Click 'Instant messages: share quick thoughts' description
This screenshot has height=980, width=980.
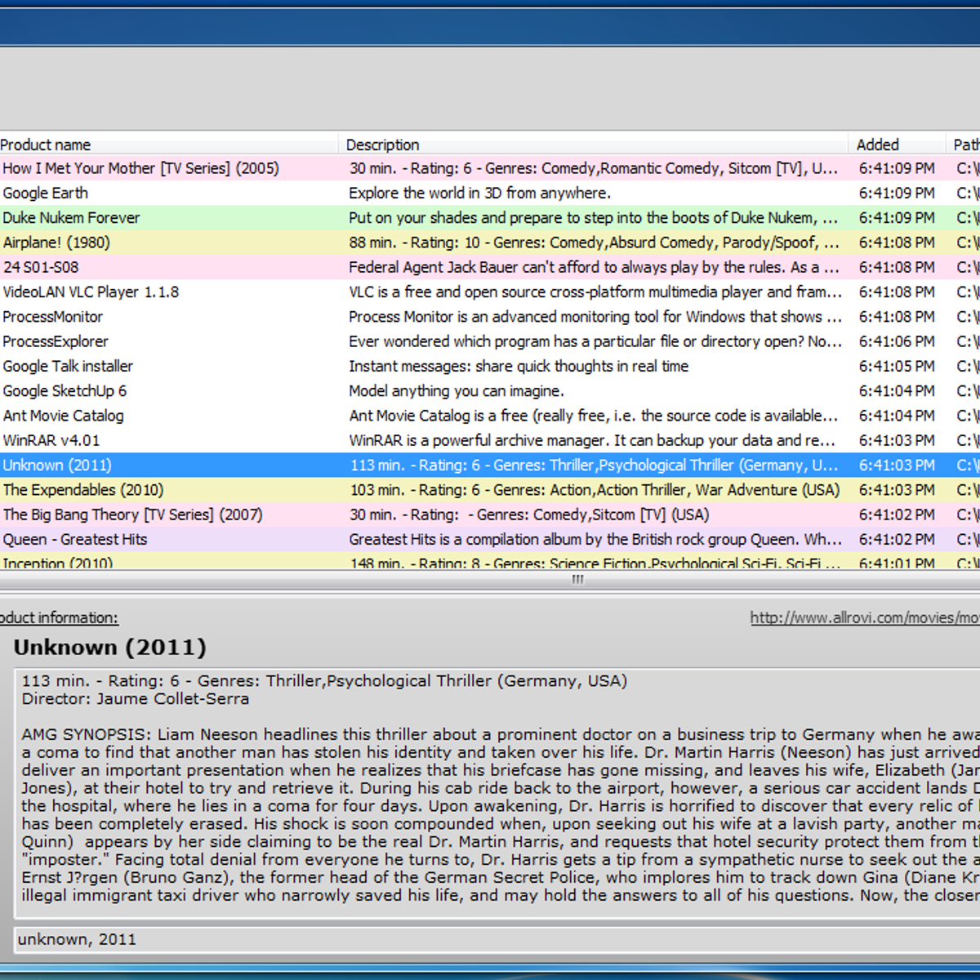[519, 366]
